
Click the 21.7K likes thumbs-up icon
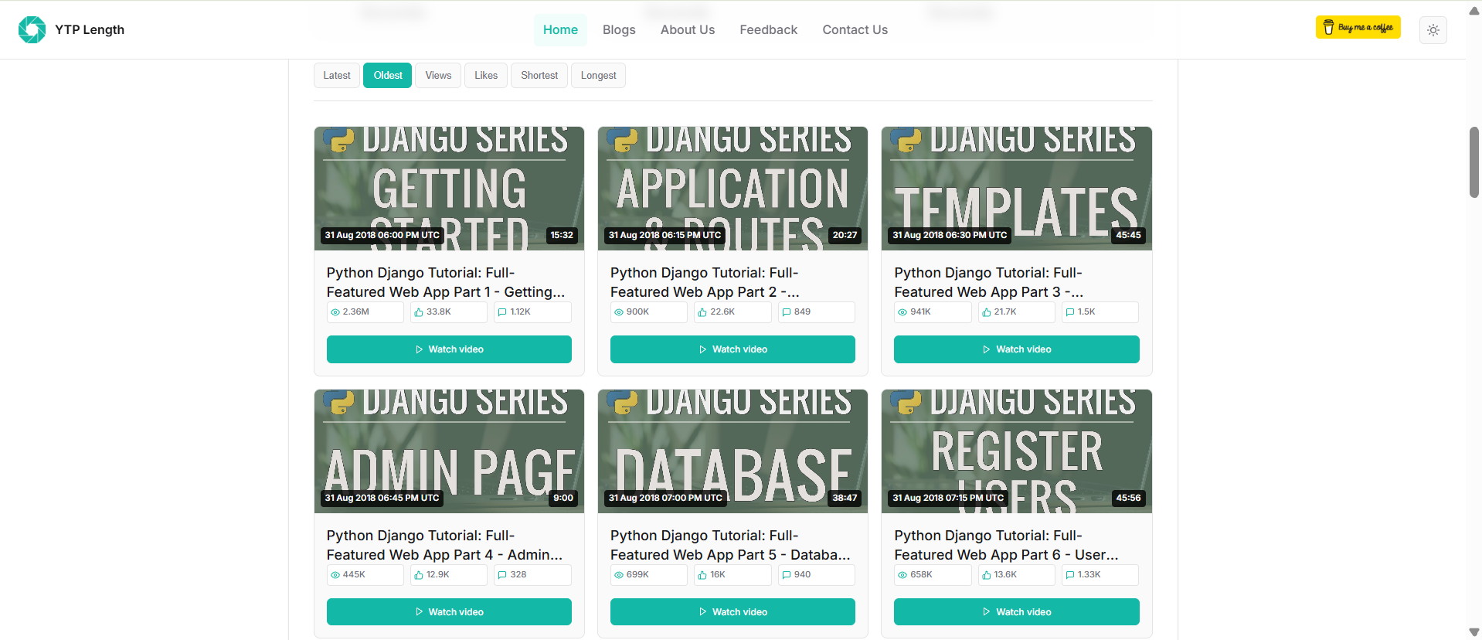point(987,312)
